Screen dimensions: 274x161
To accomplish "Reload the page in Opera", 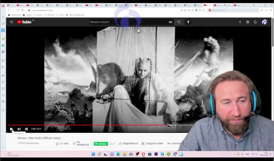I will coord(18,10).
